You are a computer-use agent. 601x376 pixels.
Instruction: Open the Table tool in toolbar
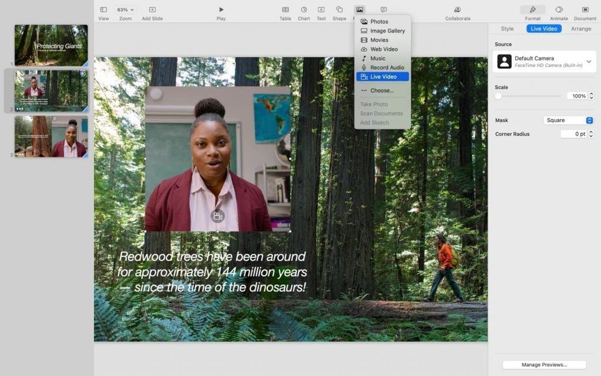click(285, 10)
